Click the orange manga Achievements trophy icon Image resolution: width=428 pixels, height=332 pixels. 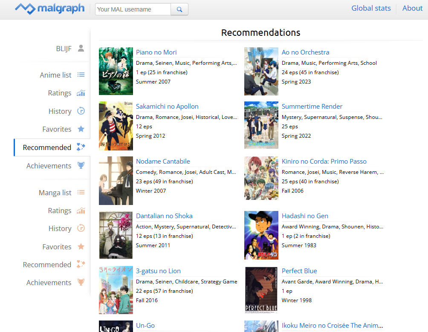[81, 283]
